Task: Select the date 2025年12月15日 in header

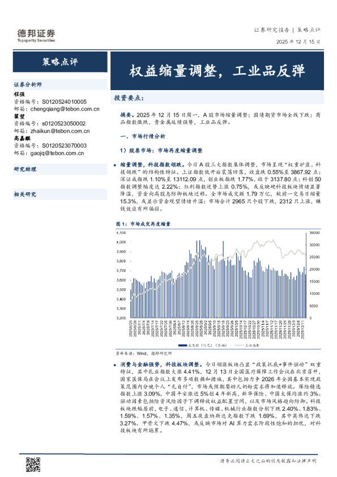Action: [298, 42]
